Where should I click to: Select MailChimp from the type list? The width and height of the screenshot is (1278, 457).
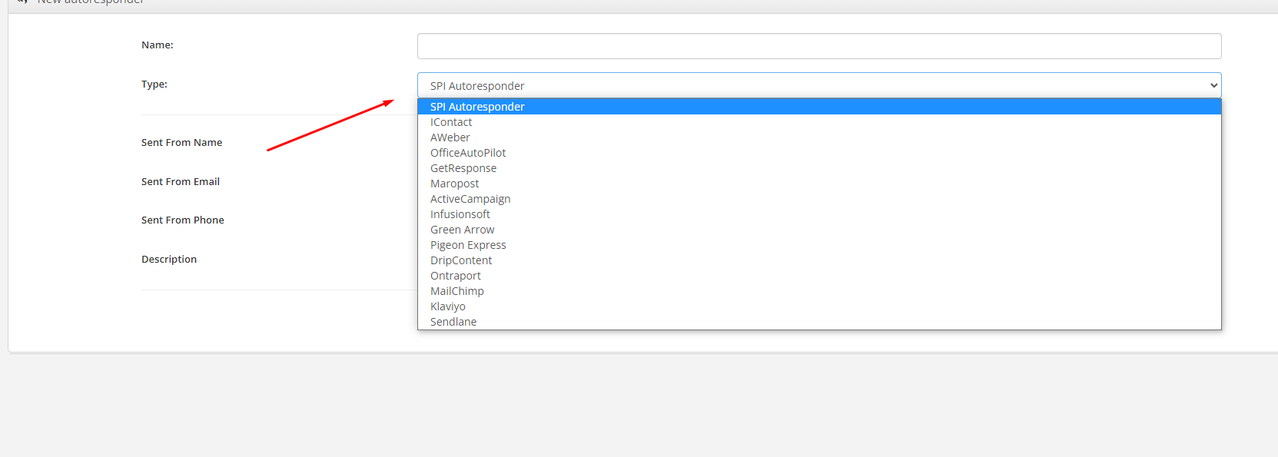click(819, 291)
